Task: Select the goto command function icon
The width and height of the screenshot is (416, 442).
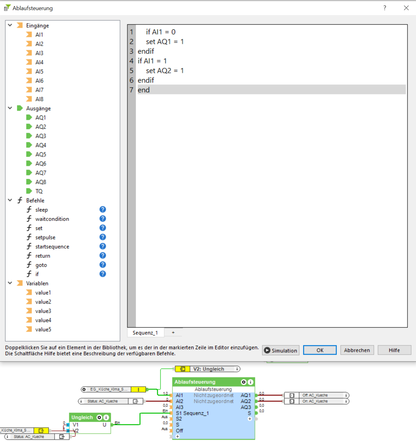Action: [29, 265]
